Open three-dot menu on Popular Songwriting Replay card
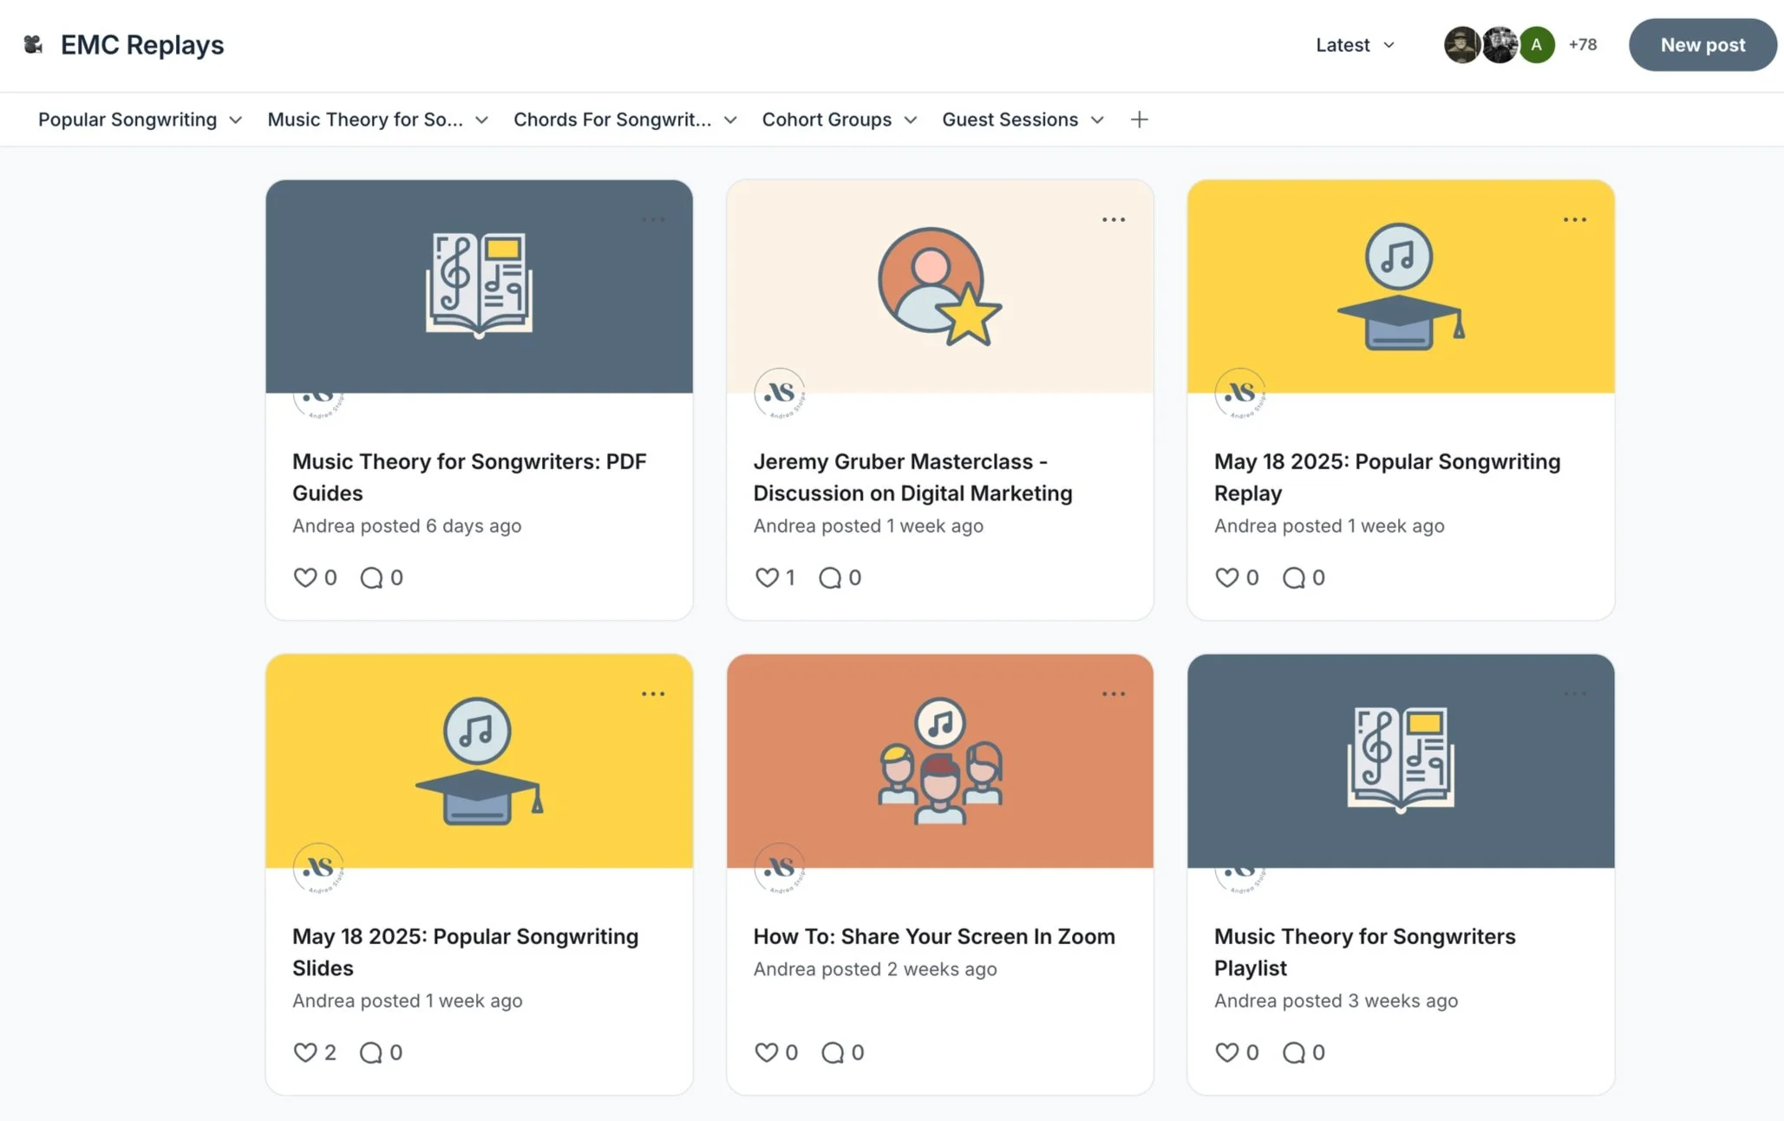 (1574, 220)
